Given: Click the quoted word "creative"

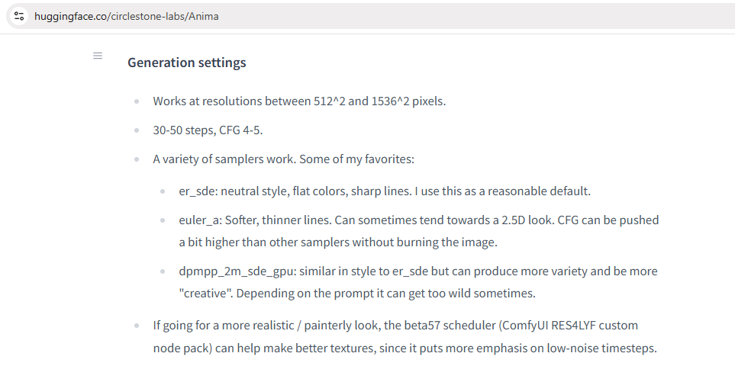Looking at the screenshot, I should coord(205,294).
